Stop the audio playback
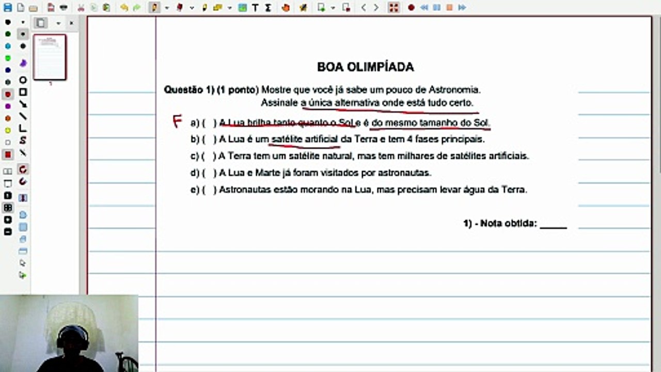661x372 pixels. tap(449, 8)
